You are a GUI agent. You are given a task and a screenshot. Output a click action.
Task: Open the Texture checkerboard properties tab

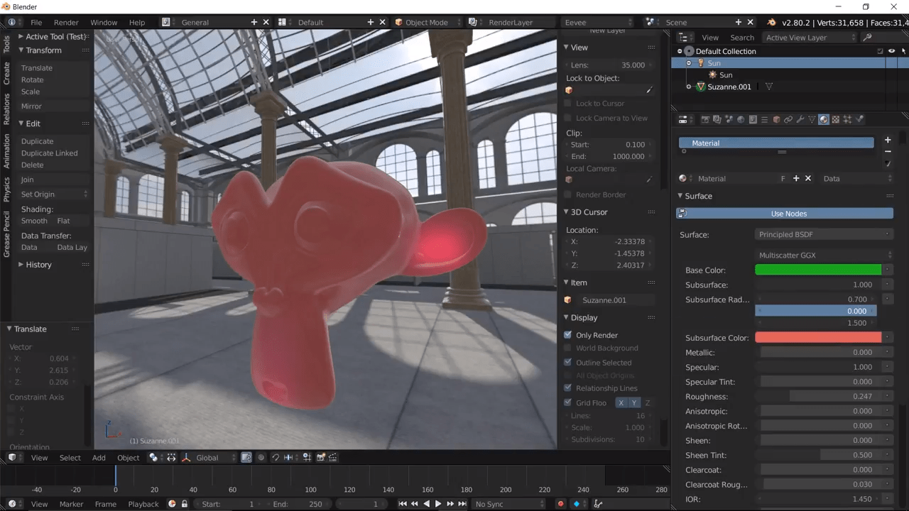point(835,119)
